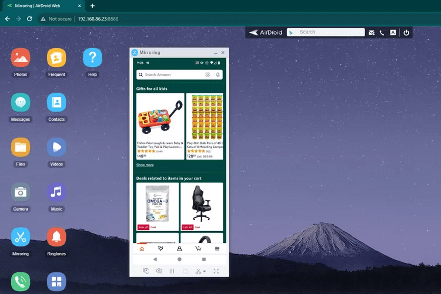Screen dimensions: 441x294
Task: Open the Music app icon
Action: [x=56, y=192]
